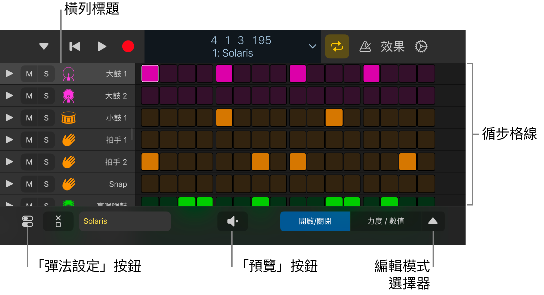Turn off step 7 in 拍手 2 row

tap(260, 162)
